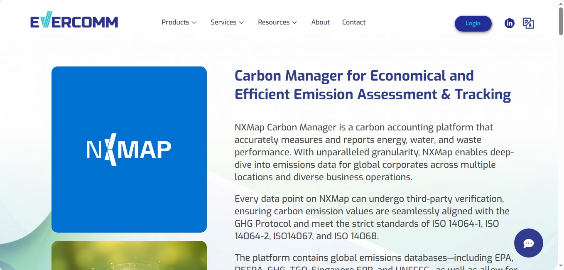Viewport: 564px width, 270px height.
Task: Click the Evercomm logo
Action: pos(74,20)
